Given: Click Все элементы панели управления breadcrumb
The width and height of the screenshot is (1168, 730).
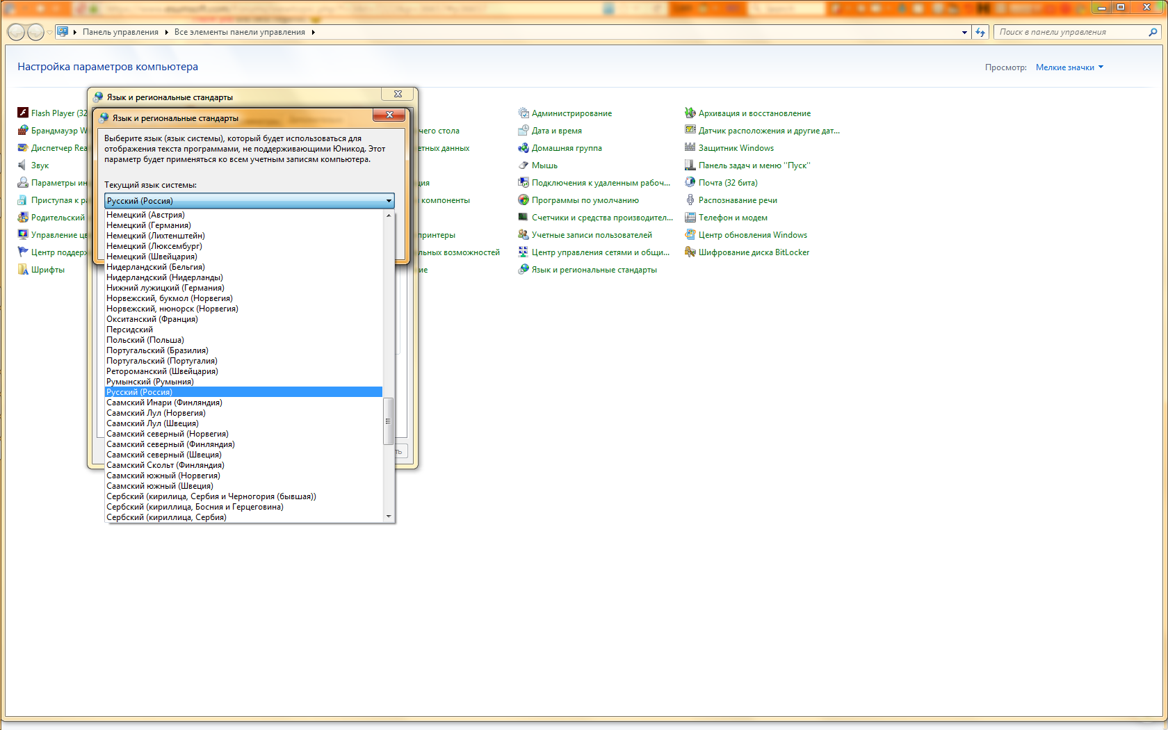Looking at the screenshot, I should (240, 32).
